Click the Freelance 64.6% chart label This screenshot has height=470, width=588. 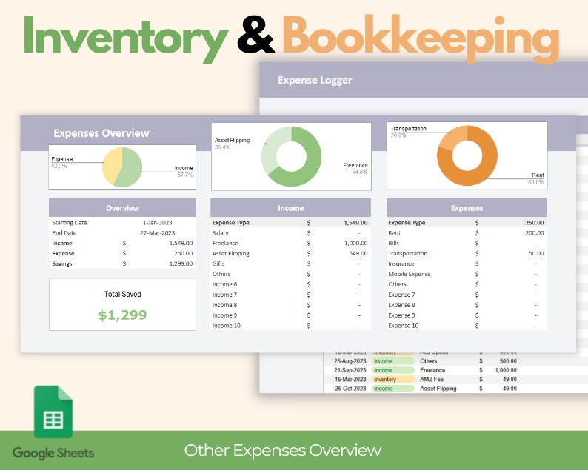pos(355,168)
